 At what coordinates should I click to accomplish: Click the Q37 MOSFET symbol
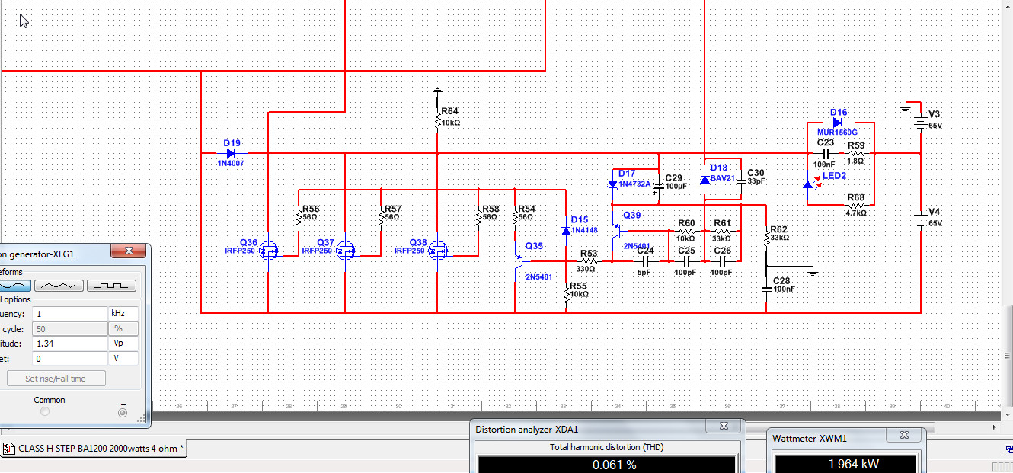tap(346, 251)
